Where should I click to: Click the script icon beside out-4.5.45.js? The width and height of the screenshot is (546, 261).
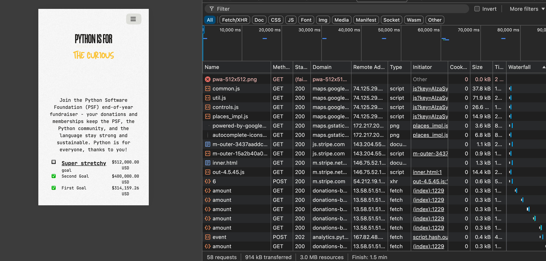click(x=208, y=172)
